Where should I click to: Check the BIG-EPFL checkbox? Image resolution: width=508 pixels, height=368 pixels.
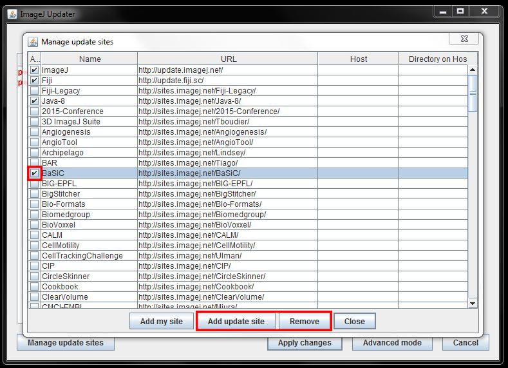point(34,184)
